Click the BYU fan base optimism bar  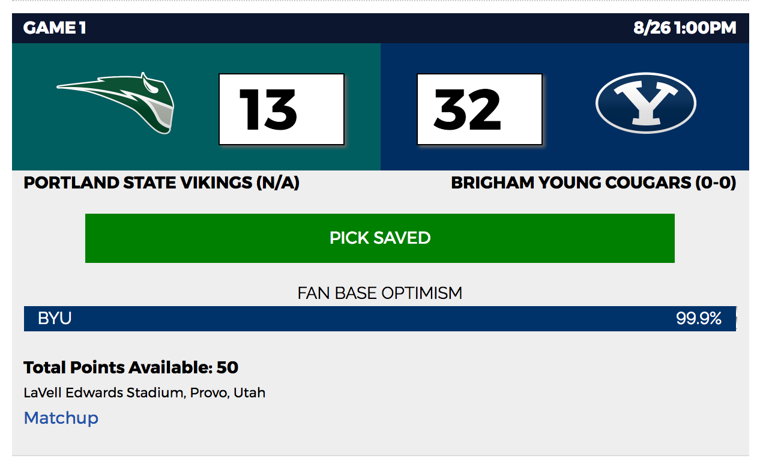[x=380, y=319]
